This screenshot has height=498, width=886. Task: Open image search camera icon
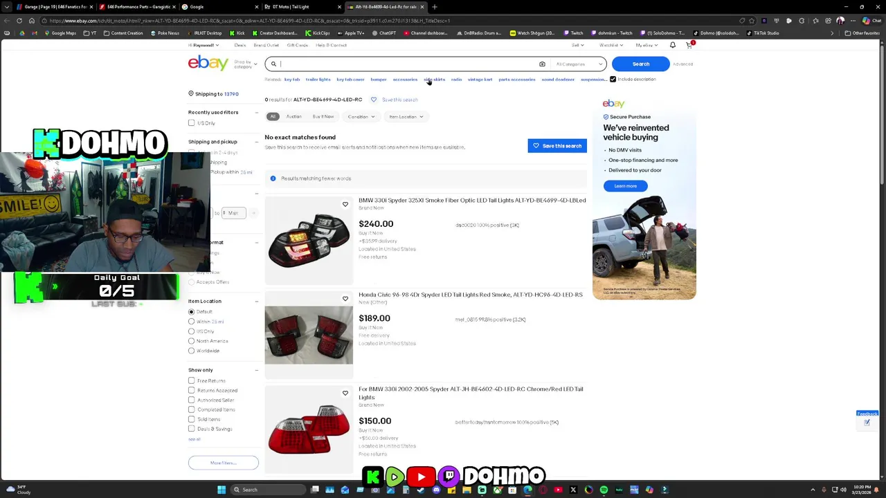[542, 64]
